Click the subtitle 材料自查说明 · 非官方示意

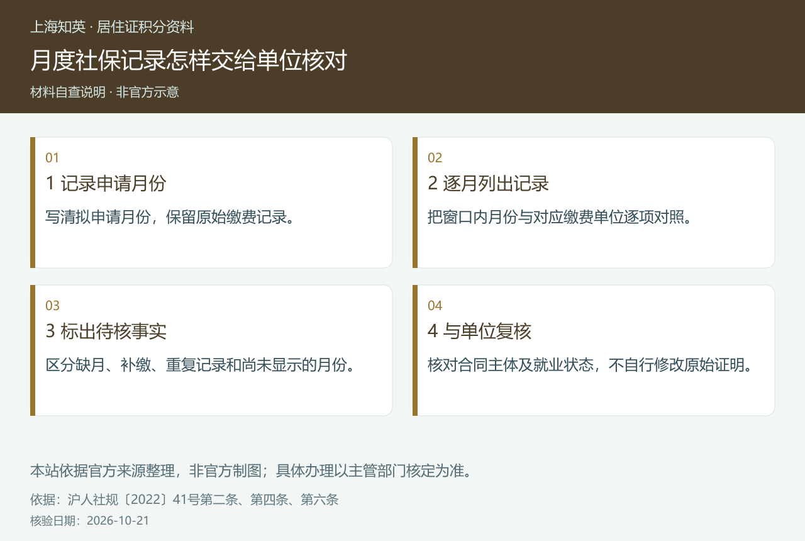coord(104,92)
